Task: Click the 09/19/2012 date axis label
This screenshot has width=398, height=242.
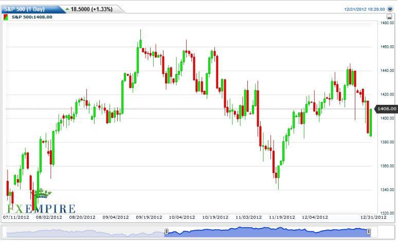Action: click(x=149, y=217)
